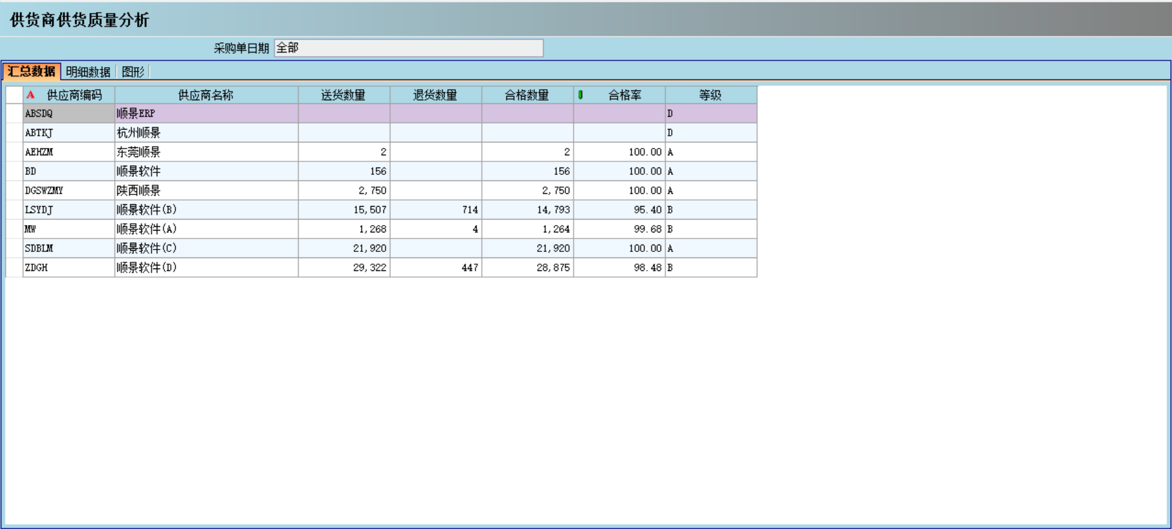Click return quantity 447
The height and width of the screenshot is (529, 1172).
pos(436,268)
